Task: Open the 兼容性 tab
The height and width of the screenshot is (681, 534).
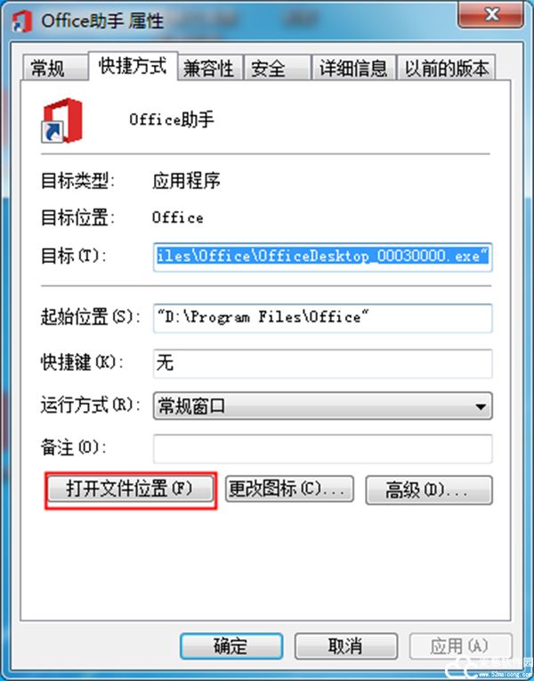Action: pos(209,68)
